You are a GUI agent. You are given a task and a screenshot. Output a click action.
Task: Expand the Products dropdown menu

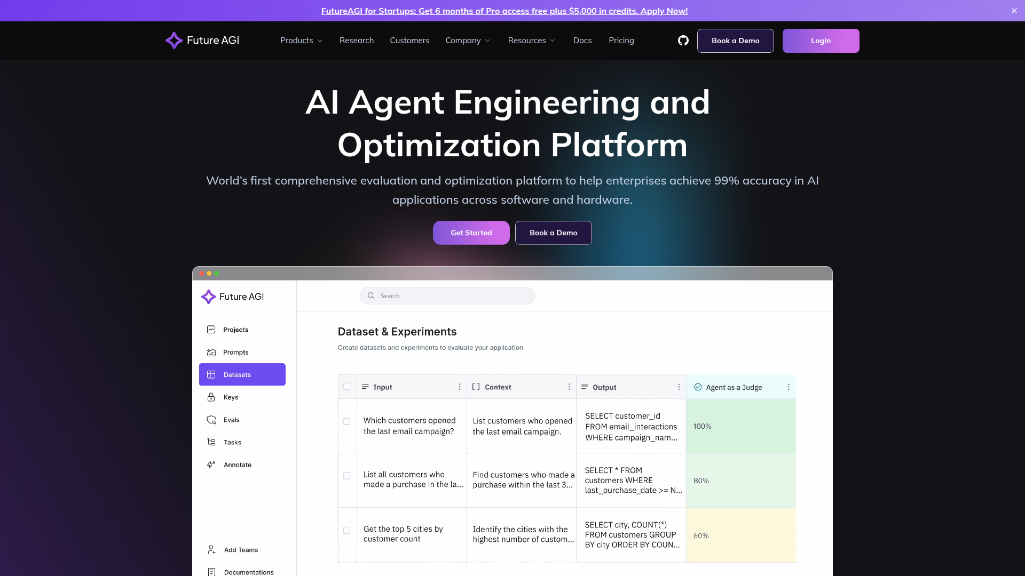301,41
